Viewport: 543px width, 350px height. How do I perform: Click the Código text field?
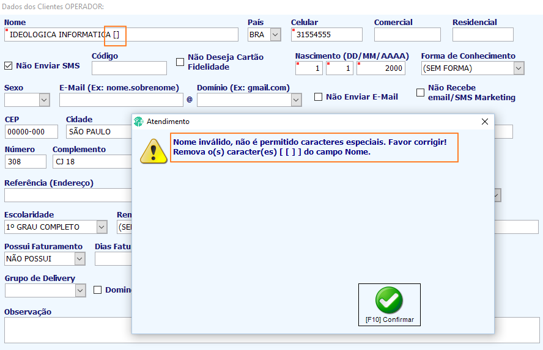[x=129, y=68]
